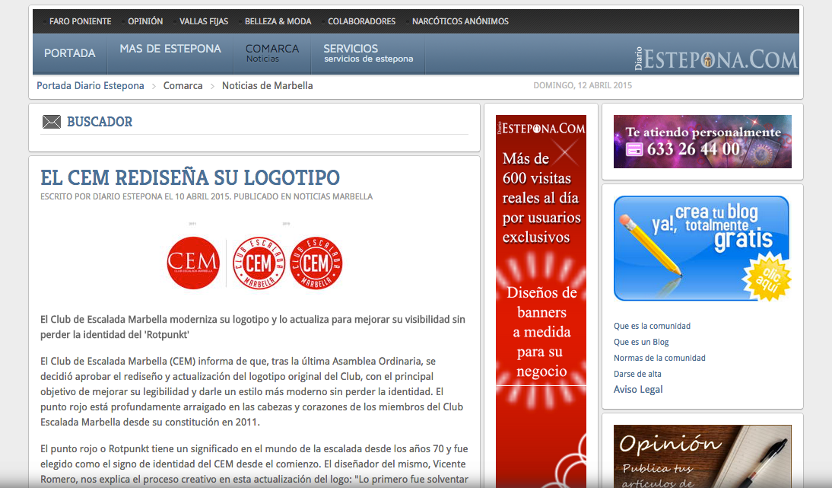The image size is (832, 488).
Task: Click the Buscador envelope icon
Action: point(51,122)
